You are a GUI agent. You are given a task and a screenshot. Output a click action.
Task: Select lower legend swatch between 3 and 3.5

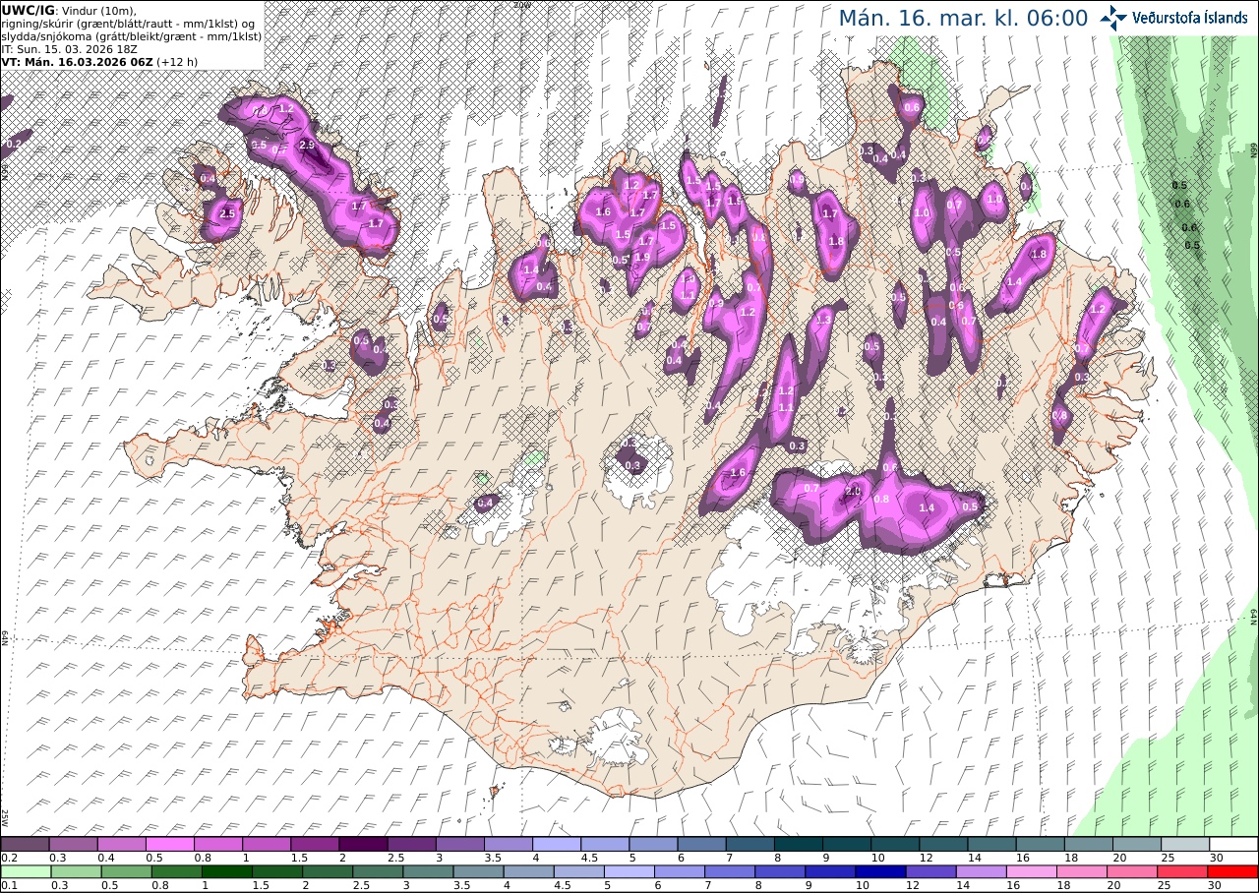(428, 871)
